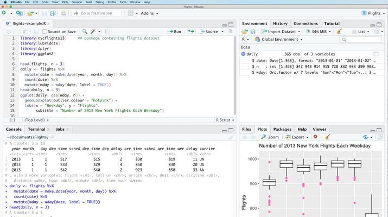This screenshot has height=217, width=388.
Task: Click the Zoom plot button
Action: pos(270,137)
